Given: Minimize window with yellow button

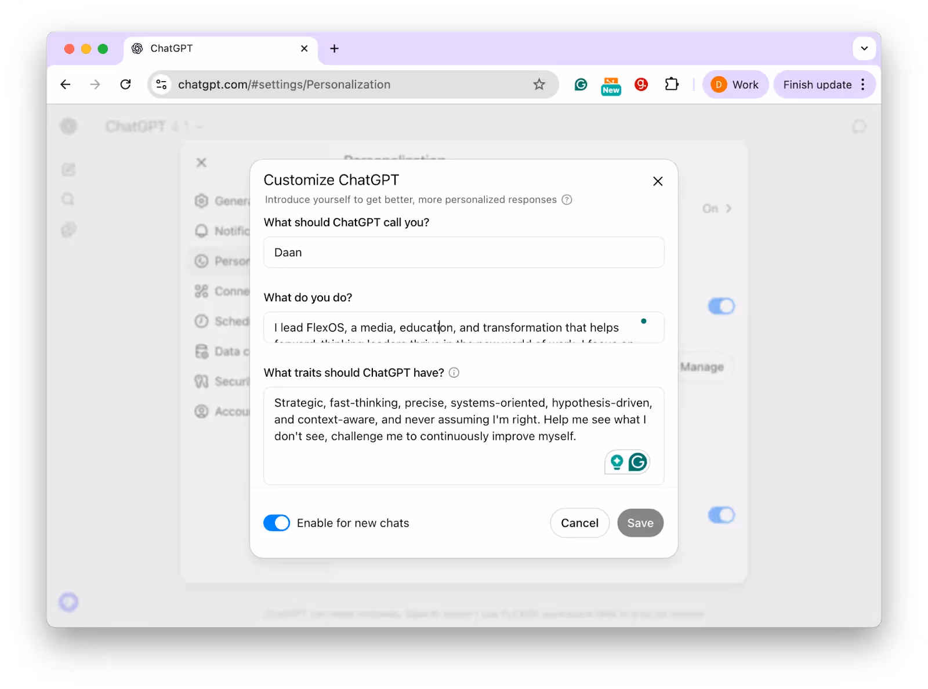Looking at the screenshot, I should pos(86,49).
